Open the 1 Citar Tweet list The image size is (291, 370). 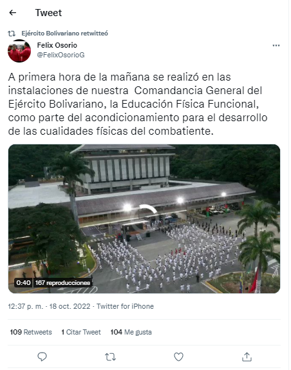click(81, 332)
